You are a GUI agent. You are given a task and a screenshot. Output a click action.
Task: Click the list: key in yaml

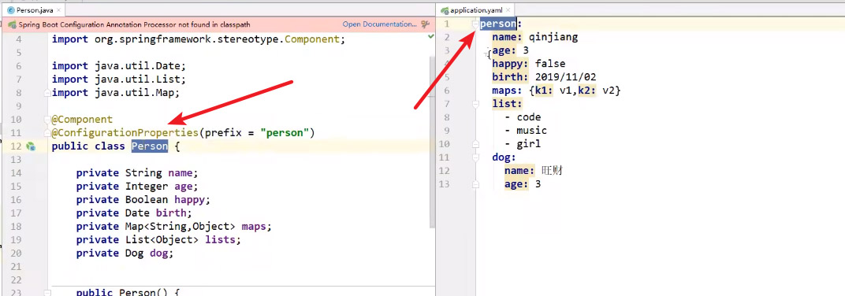click(x=507, y=104)
